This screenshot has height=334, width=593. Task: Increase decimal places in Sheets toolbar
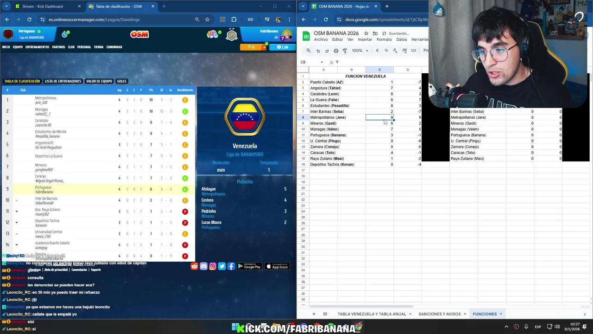click(x=404, y=51)
